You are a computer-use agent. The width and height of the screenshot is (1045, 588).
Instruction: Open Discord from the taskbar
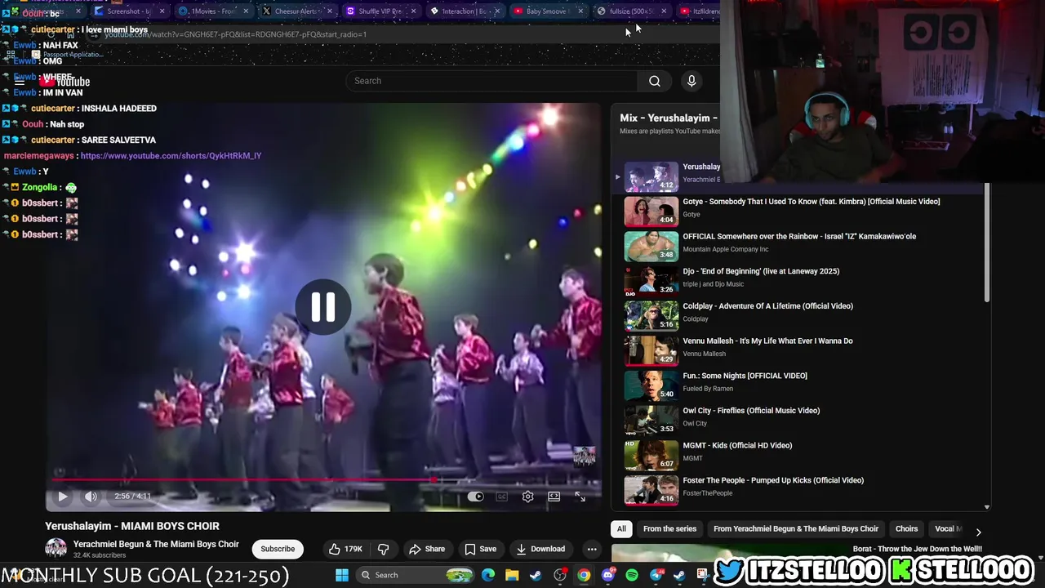pos(607,575)
